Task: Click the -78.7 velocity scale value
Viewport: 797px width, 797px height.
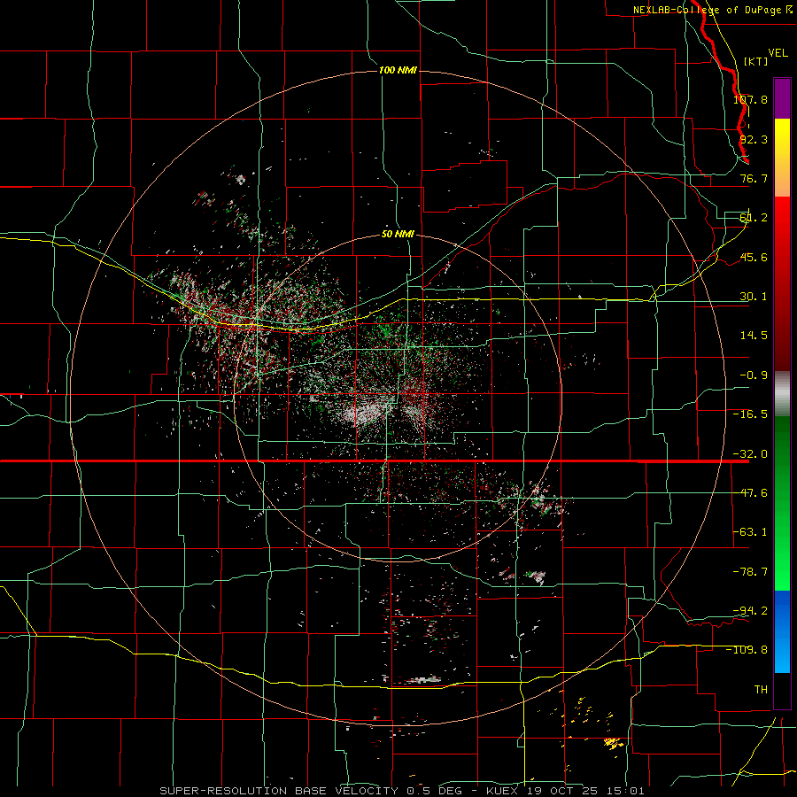Action: click(750, 572)
